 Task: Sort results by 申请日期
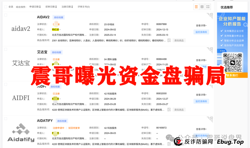tap(35, 7)
